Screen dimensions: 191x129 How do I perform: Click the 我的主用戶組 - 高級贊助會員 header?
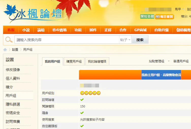pos(161,75)
